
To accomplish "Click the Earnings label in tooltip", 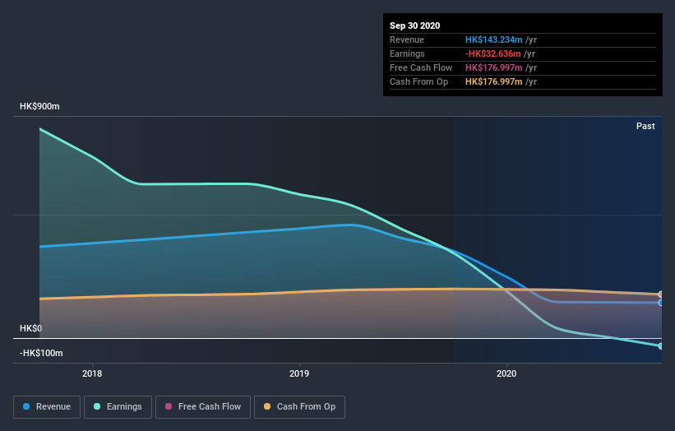I will (407, 53).
